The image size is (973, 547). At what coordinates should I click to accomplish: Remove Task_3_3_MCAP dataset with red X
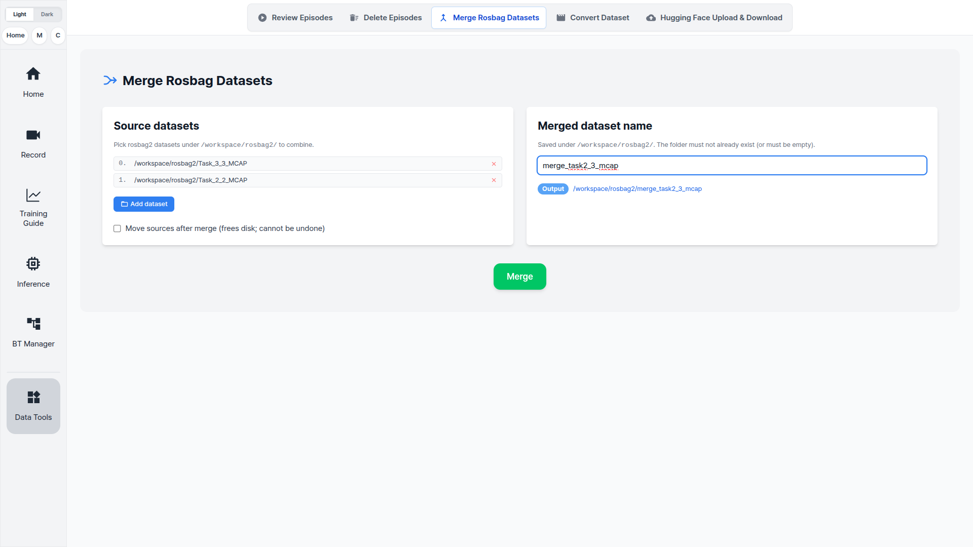(494, 164)
